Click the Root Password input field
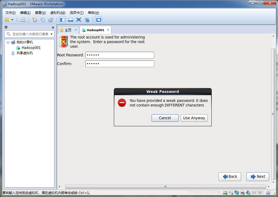The image size is (278, 197). (120, 55)
